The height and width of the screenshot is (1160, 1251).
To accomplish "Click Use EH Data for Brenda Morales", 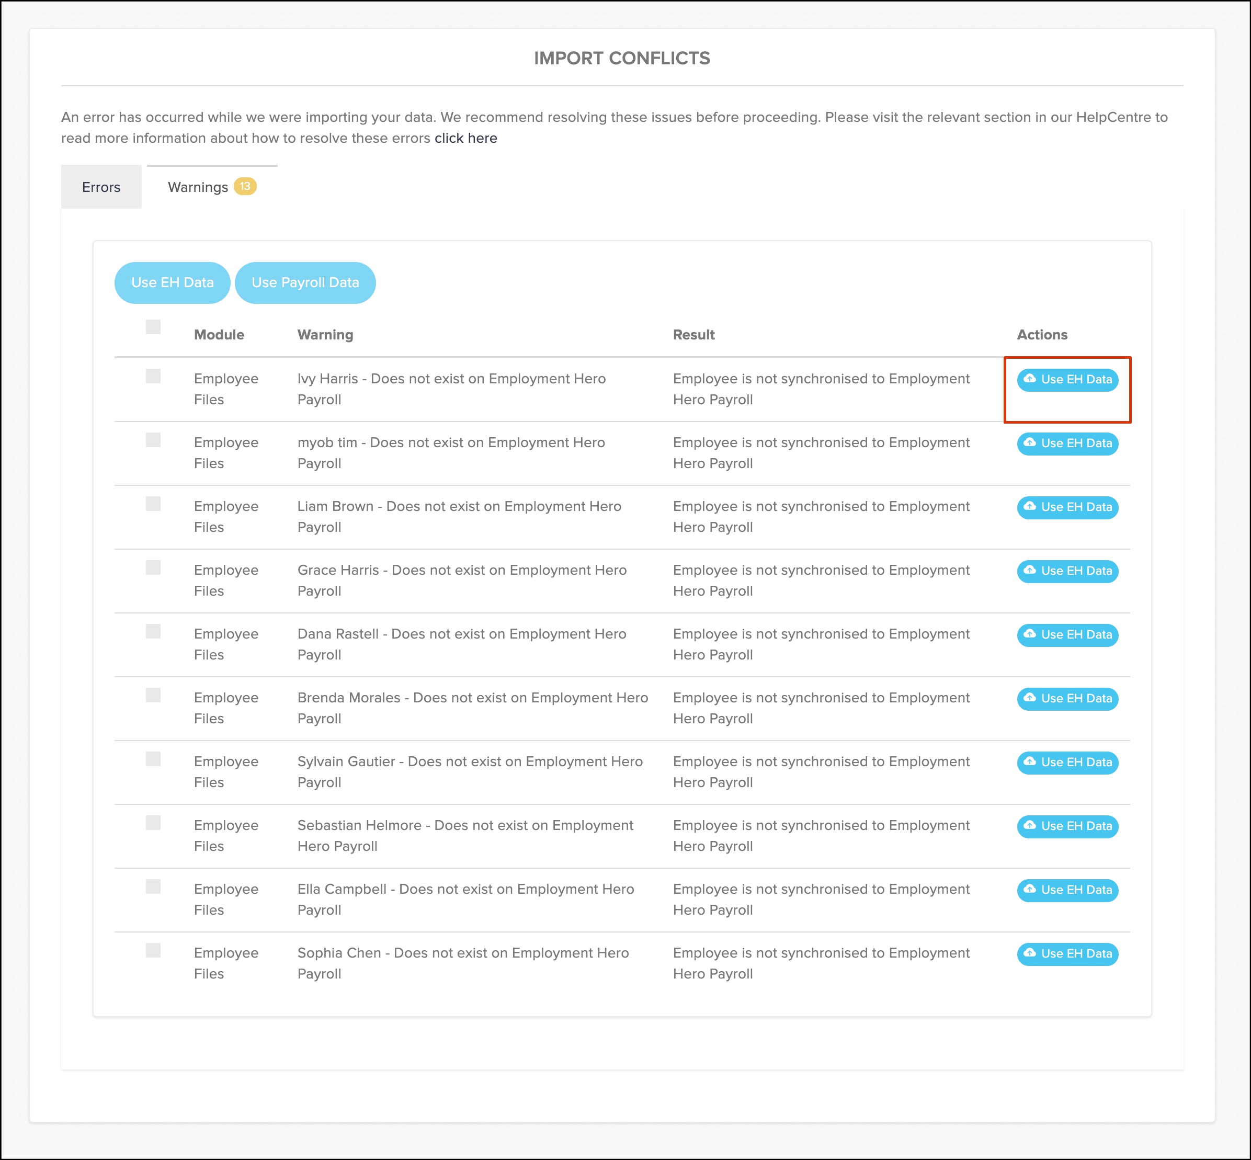I will pyautogui.click(x=1067, y=699).
